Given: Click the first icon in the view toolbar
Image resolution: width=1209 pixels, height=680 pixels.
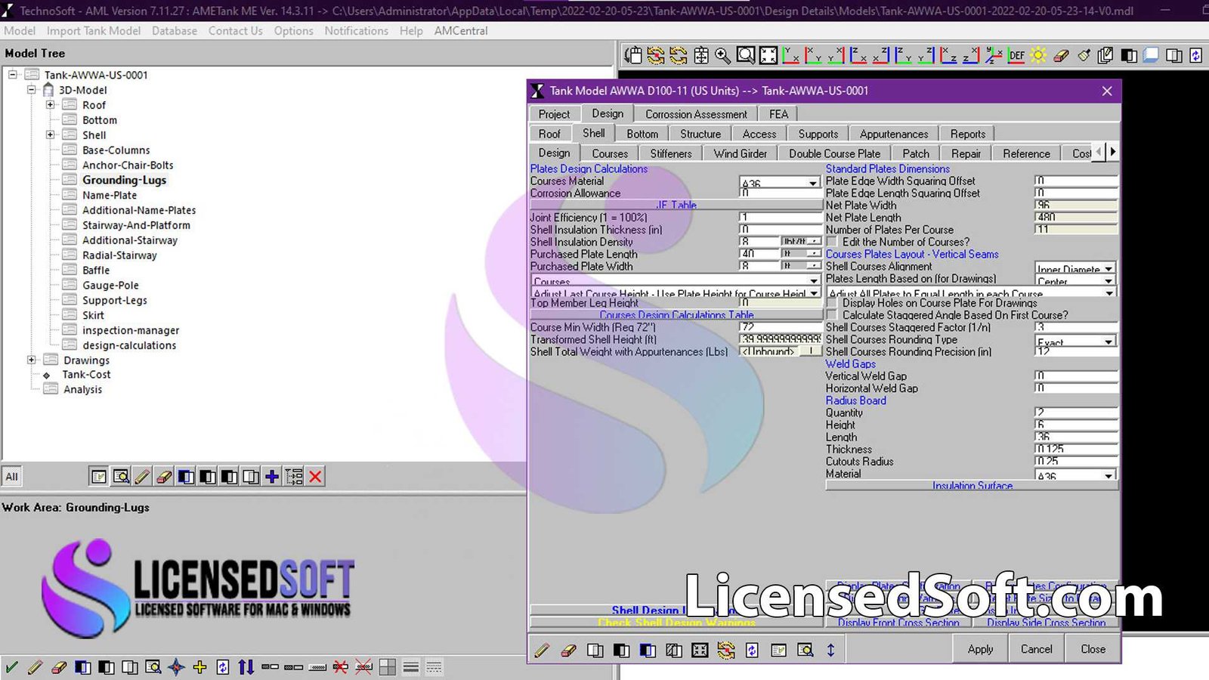Looking at the screenshot, I should coord(633,55).
